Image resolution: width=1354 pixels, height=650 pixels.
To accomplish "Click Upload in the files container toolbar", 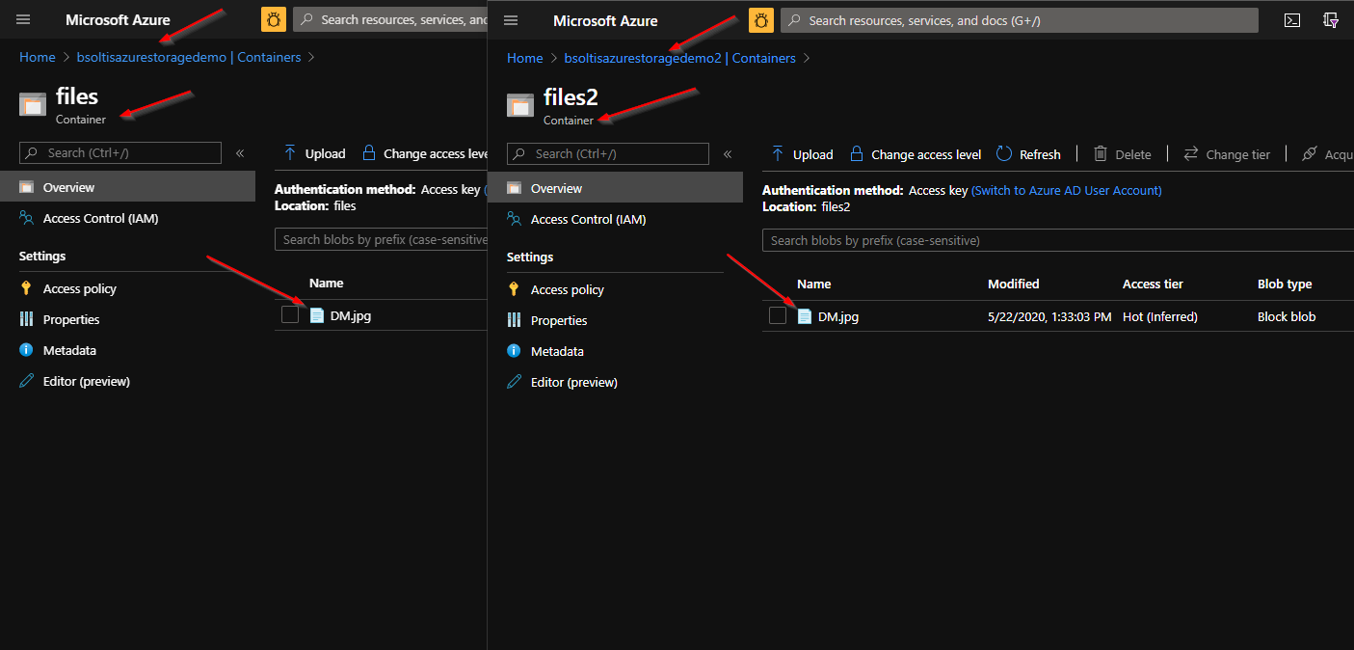I will pos(315,153).
